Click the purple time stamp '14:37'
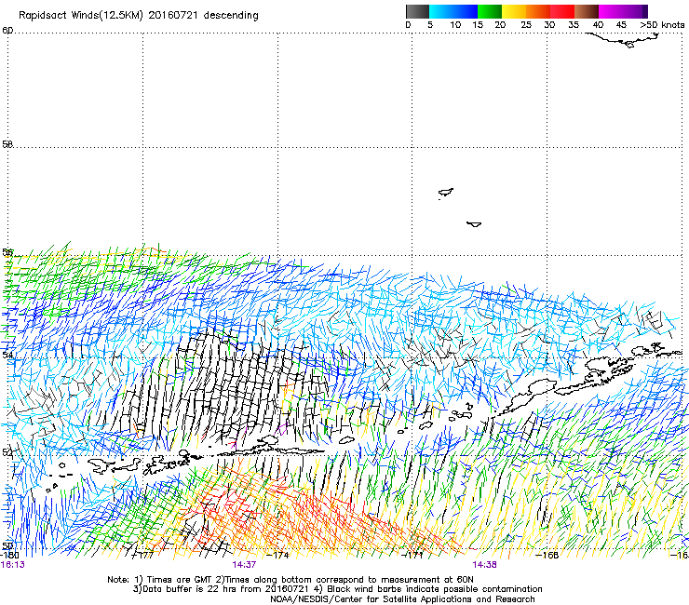This screenshot has height=605, width=689. tap(244, 565)
